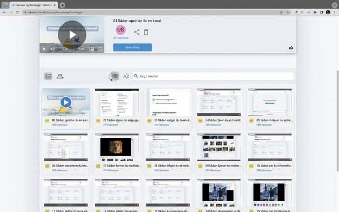Open the US avatar profile circle
The width and height of the screenshot is (339, 212).
click(x=121, y=30)
